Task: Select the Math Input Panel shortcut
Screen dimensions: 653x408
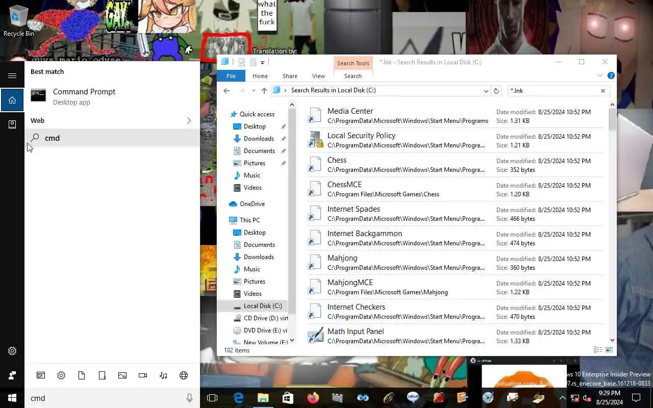Action: (x=455, y=336)
